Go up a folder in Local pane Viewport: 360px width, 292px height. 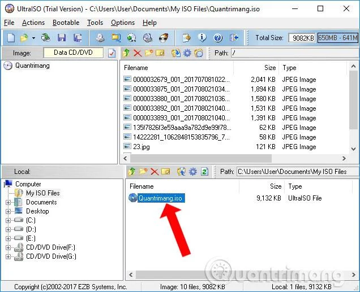click(132, 172)
